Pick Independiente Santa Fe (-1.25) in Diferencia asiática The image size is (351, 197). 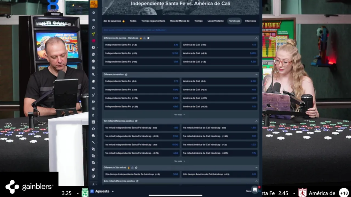[141, 106]
